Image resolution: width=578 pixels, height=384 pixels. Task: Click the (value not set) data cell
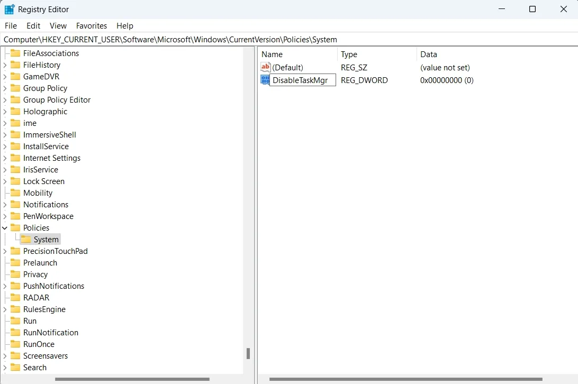(445, 68)
